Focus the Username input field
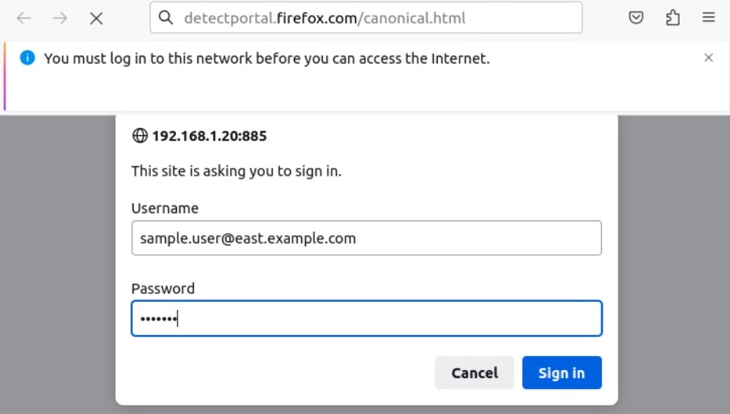This screenshot has width=730, height=414. (x=366, y=238)
